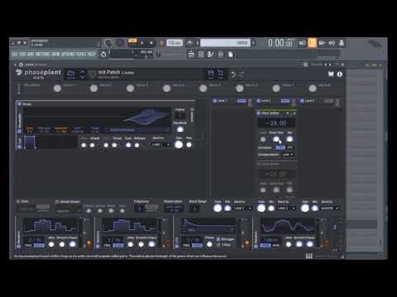Image resolution: width=397 pixels, height=297 pixels.
Task: Click the Master pitch field
Action: point(173,209)
